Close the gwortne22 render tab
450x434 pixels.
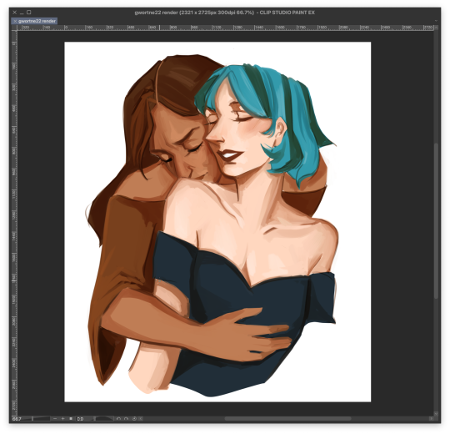click(x=15, y=21)
